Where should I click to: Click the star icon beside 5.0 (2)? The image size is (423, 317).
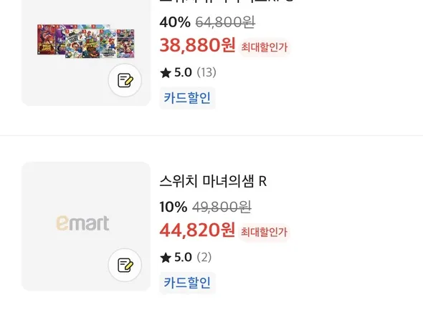[166, 258]
